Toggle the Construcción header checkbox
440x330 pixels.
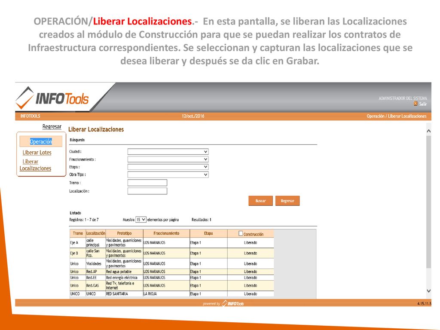tap(241, 233)
